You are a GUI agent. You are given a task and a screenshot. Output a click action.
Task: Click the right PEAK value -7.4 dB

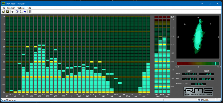coord(206,74)
